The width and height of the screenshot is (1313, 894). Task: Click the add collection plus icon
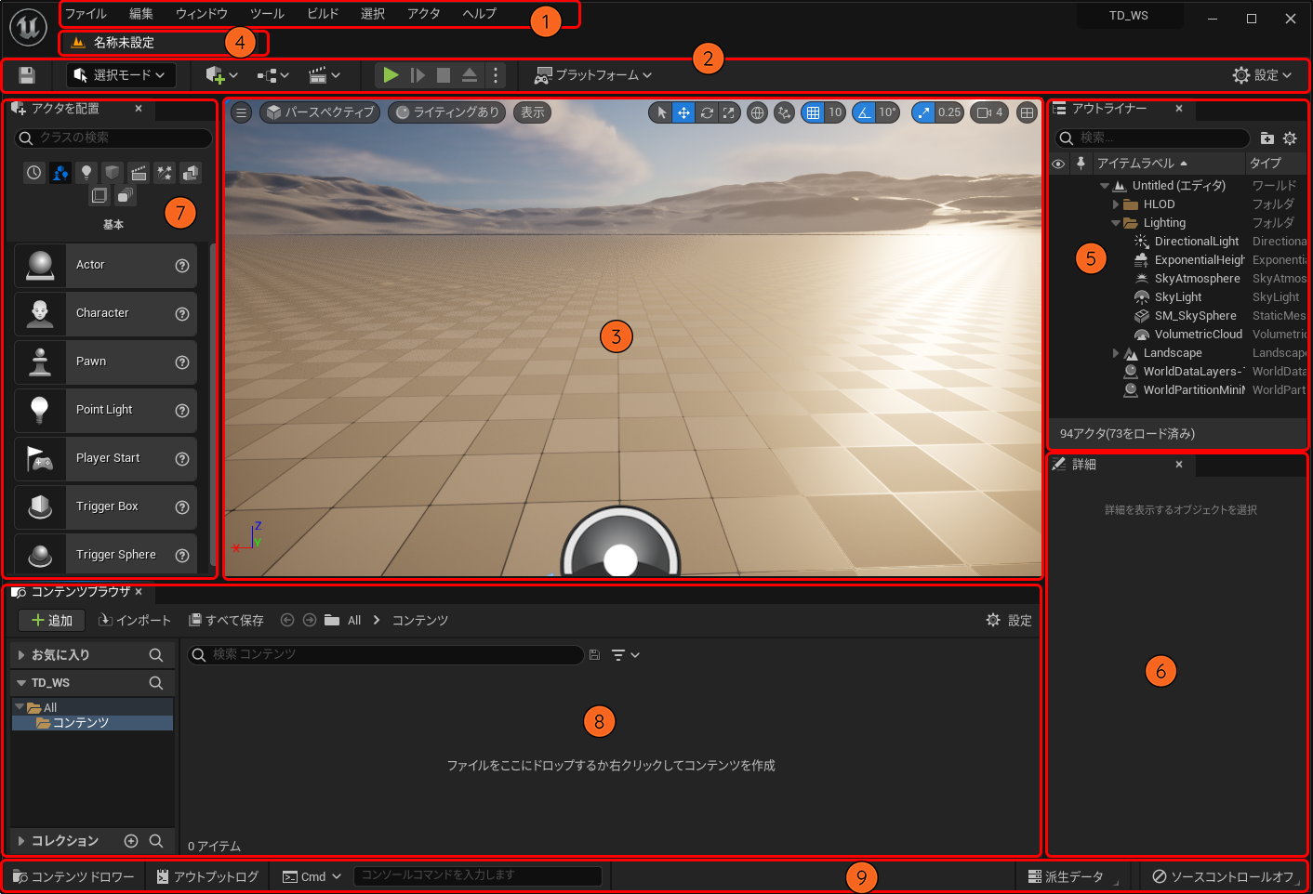pos(131,841)
